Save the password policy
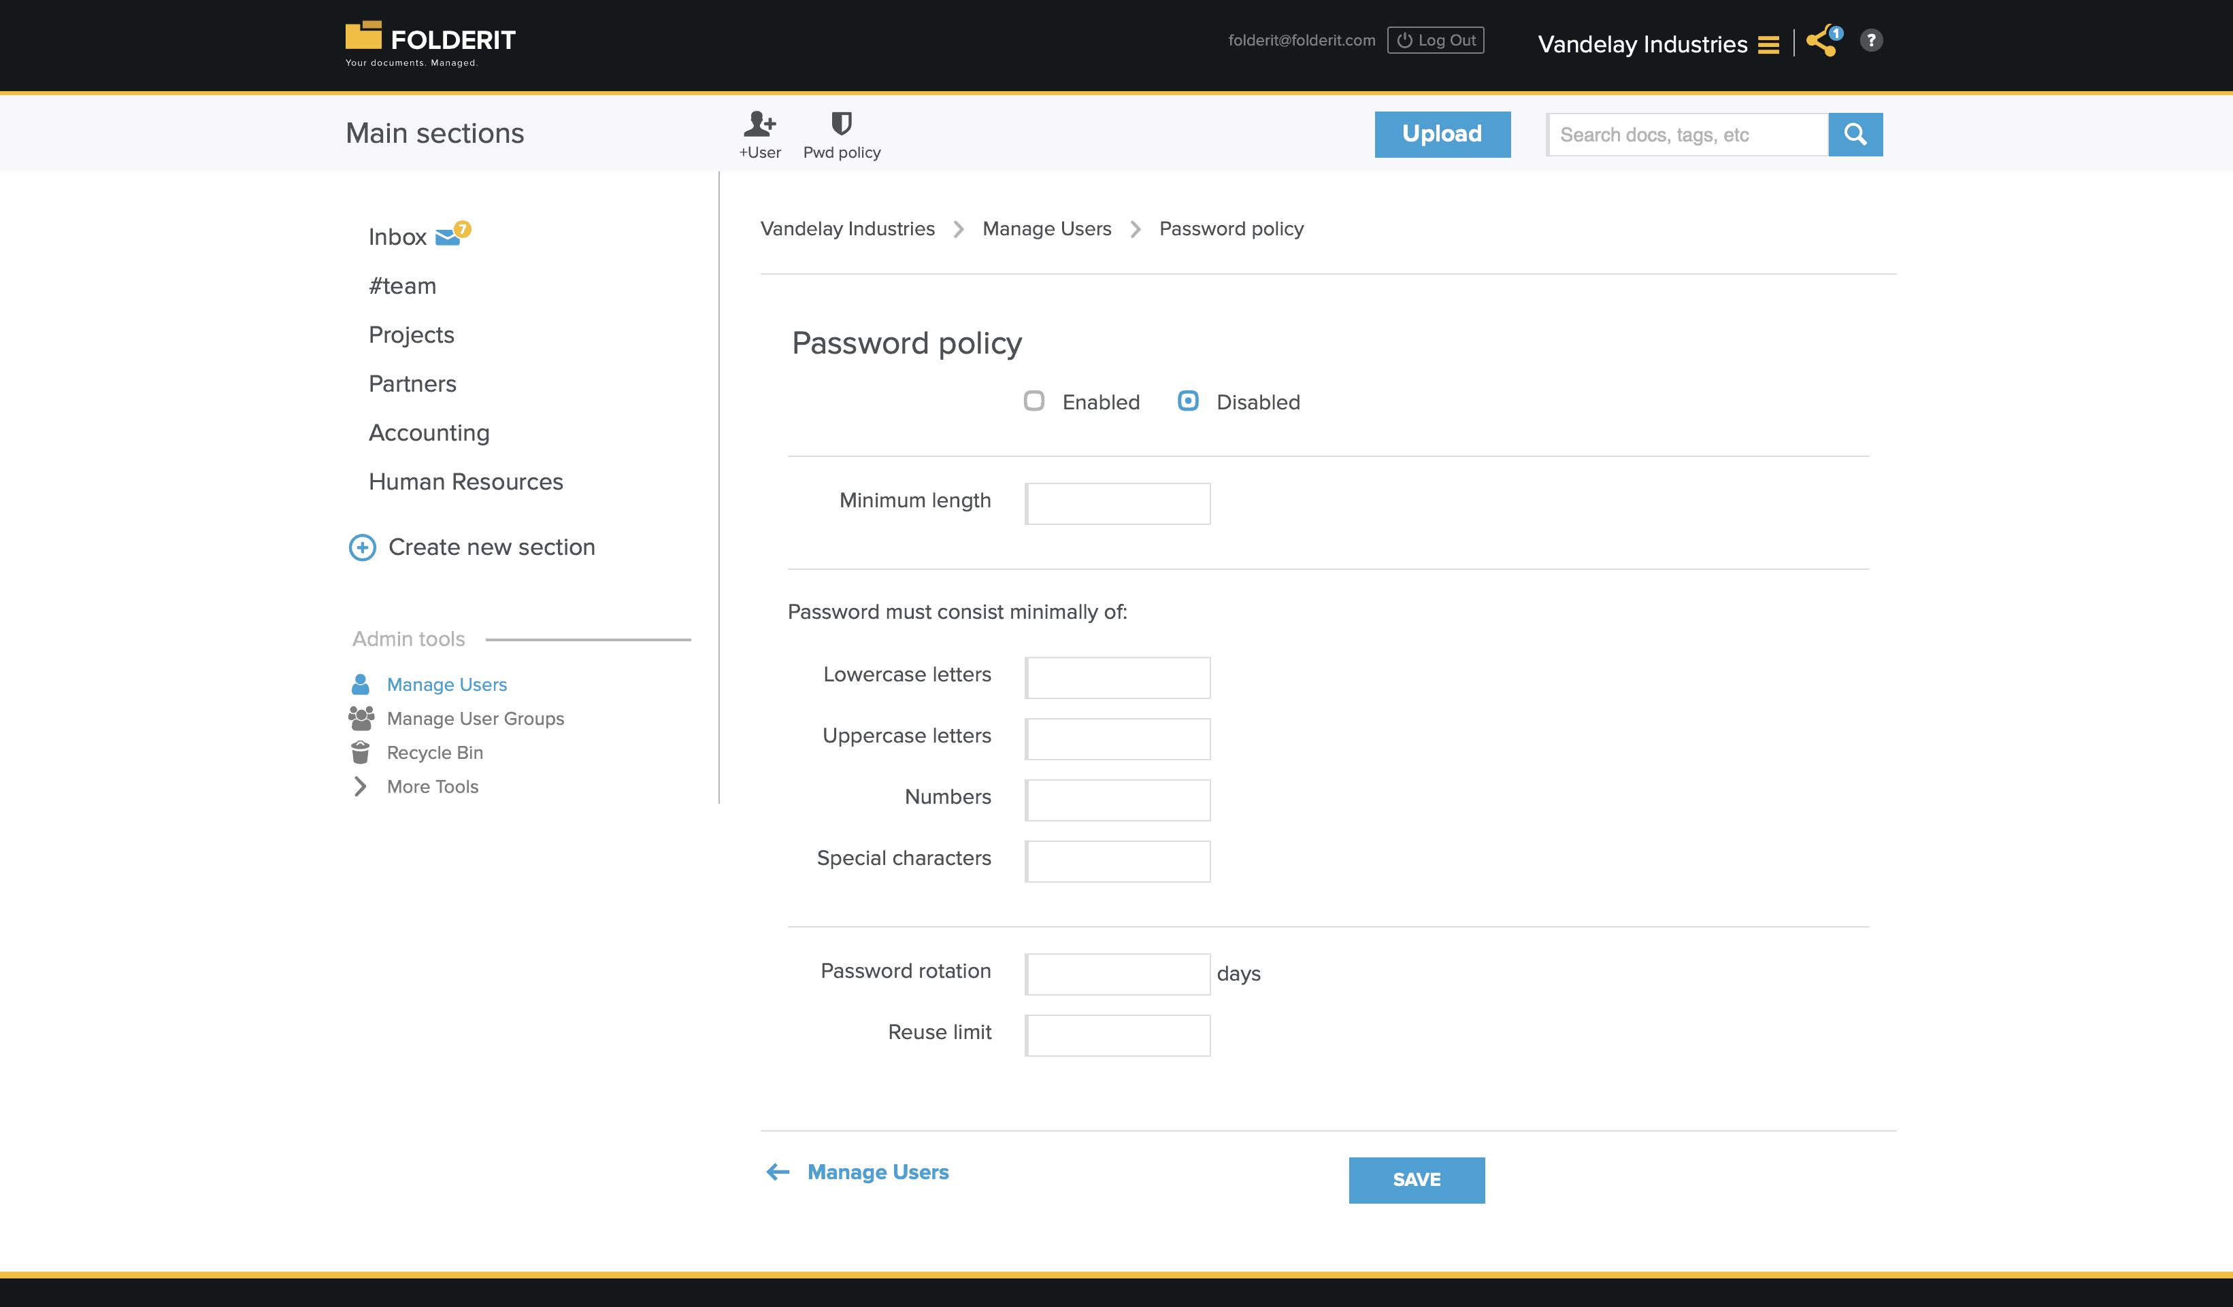 coord(1416,1179)
